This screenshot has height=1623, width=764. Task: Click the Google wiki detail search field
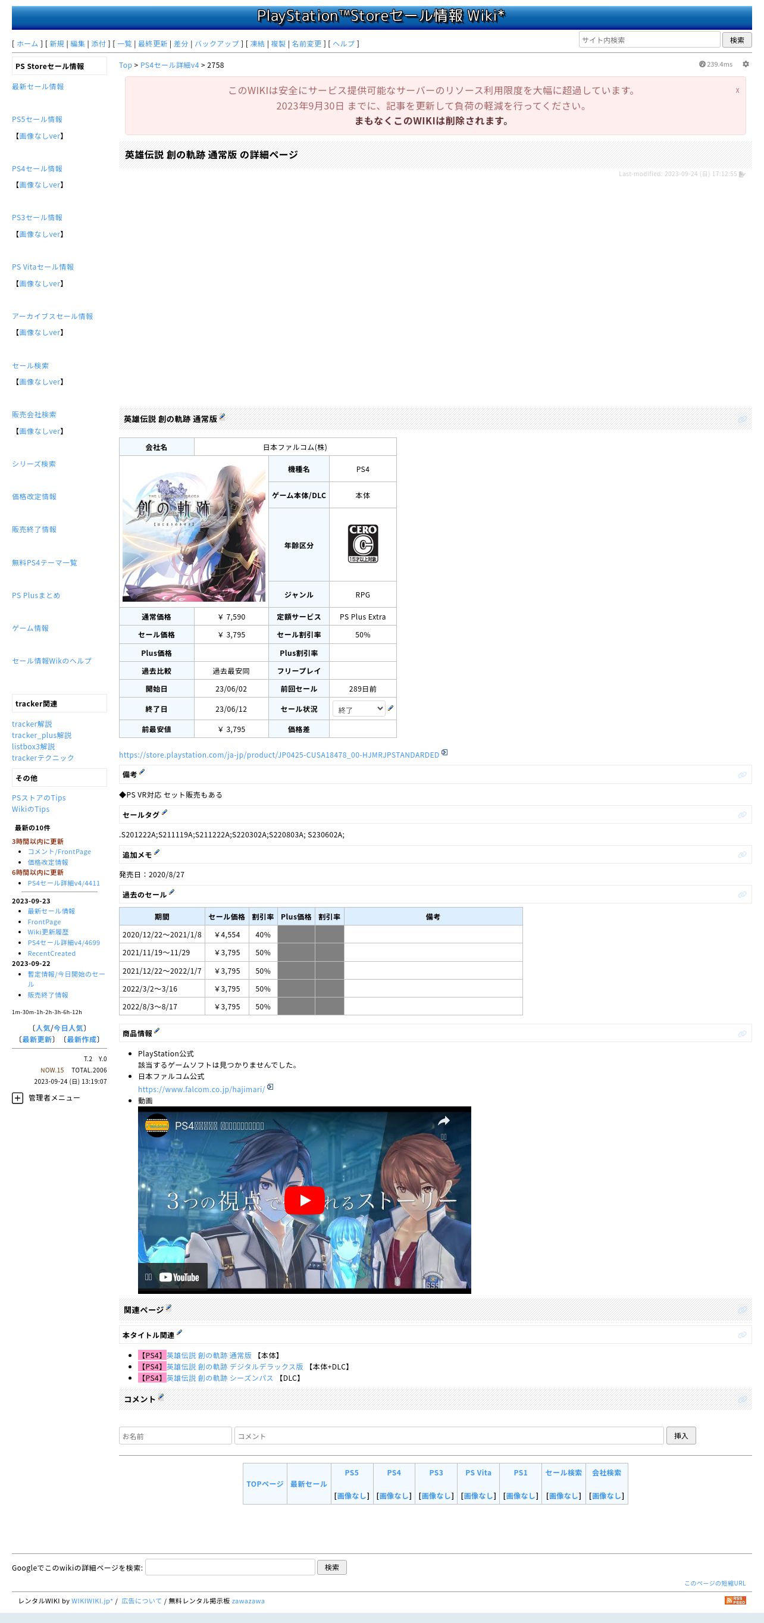pyautogui.click(x=230, y=1567)
